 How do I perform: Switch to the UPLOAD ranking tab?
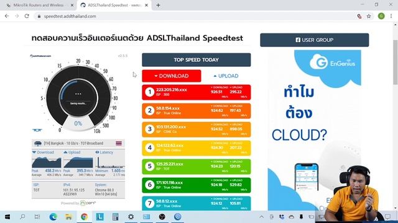click(x=226, y=76)
